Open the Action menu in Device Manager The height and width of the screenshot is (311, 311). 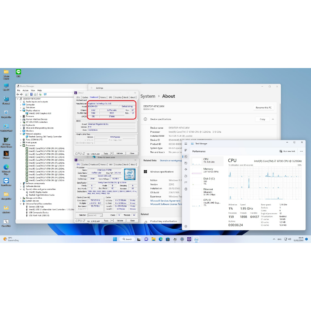pyautogui.click(x=26, y=90)
